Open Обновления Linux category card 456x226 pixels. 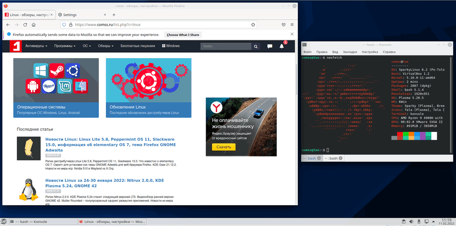(149, 88)
